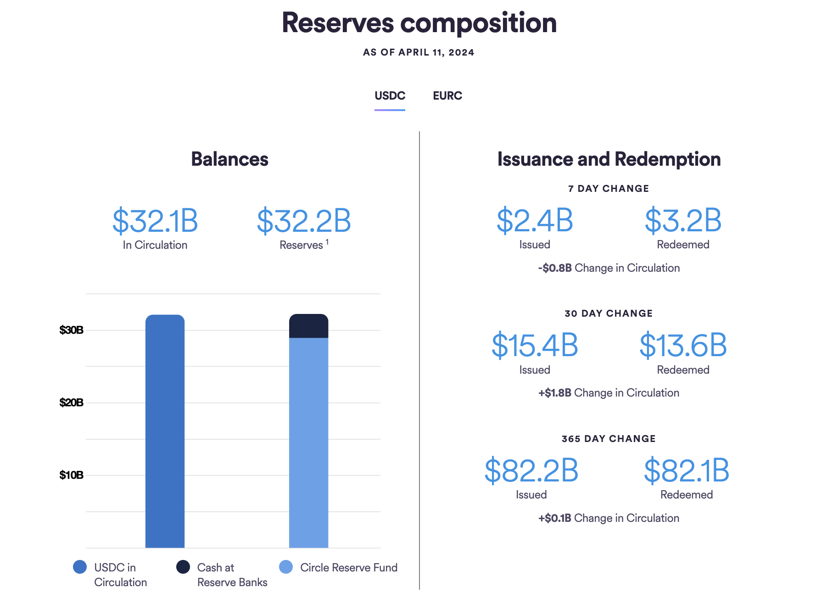This screenshot has width=838, height=593.
Task: Click the 30 DAY CHANGE section label
Action: click(x=609, y=313)
